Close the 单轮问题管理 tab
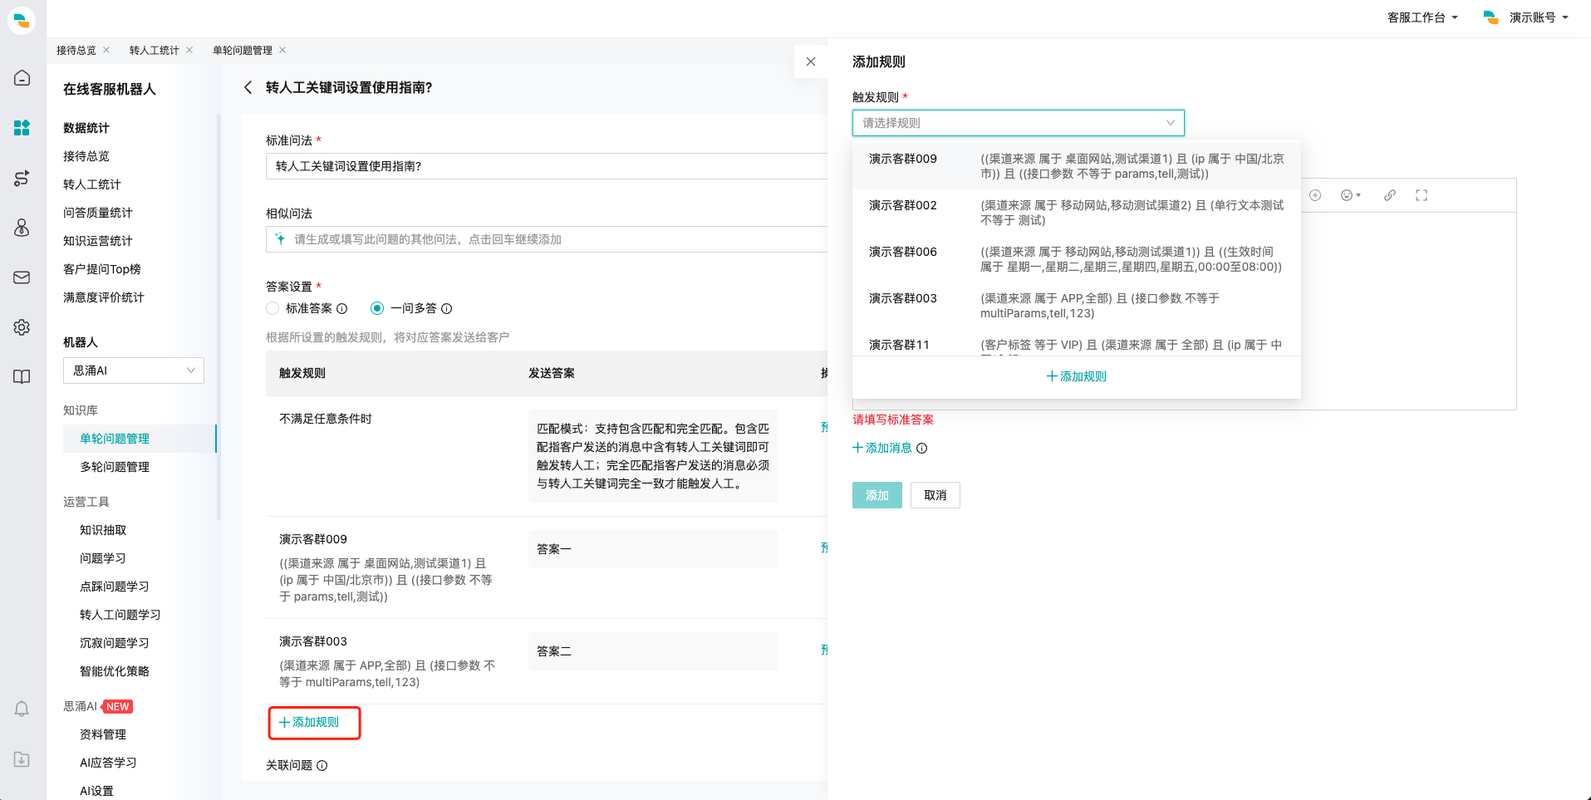This screenshot has width=1591, height=800. 282,50
